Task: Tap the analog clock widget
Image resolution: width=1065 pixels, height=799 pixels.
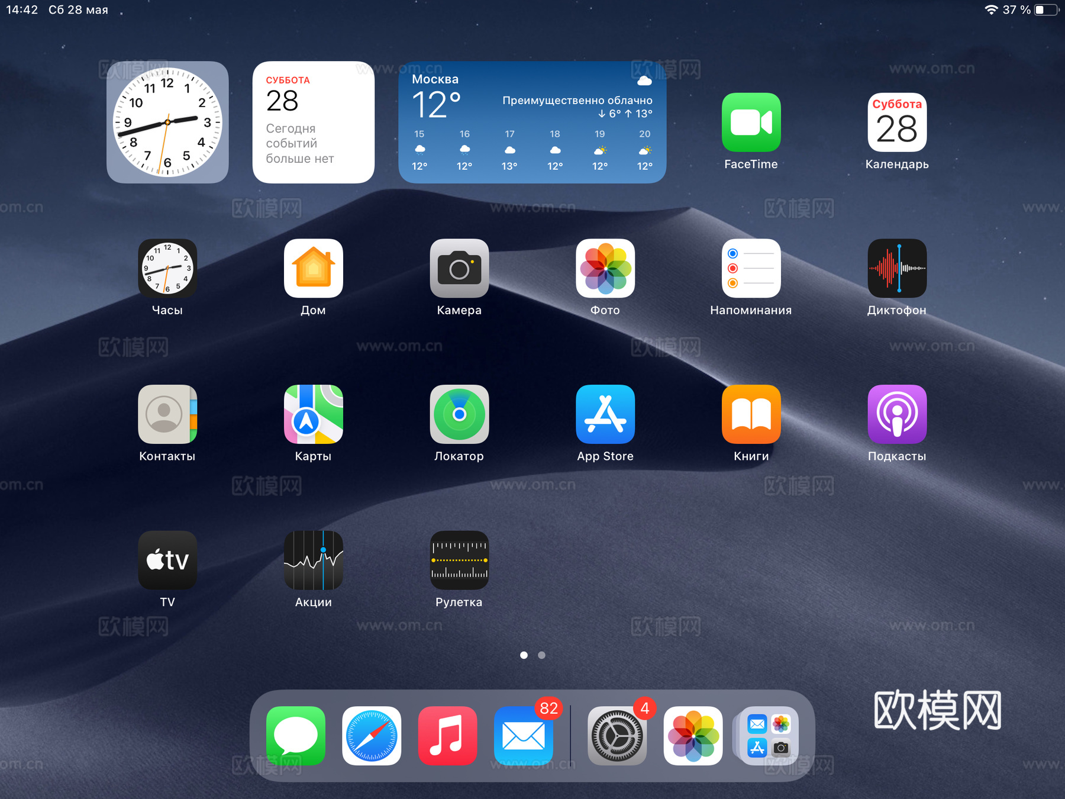Action: click(167, 123)
